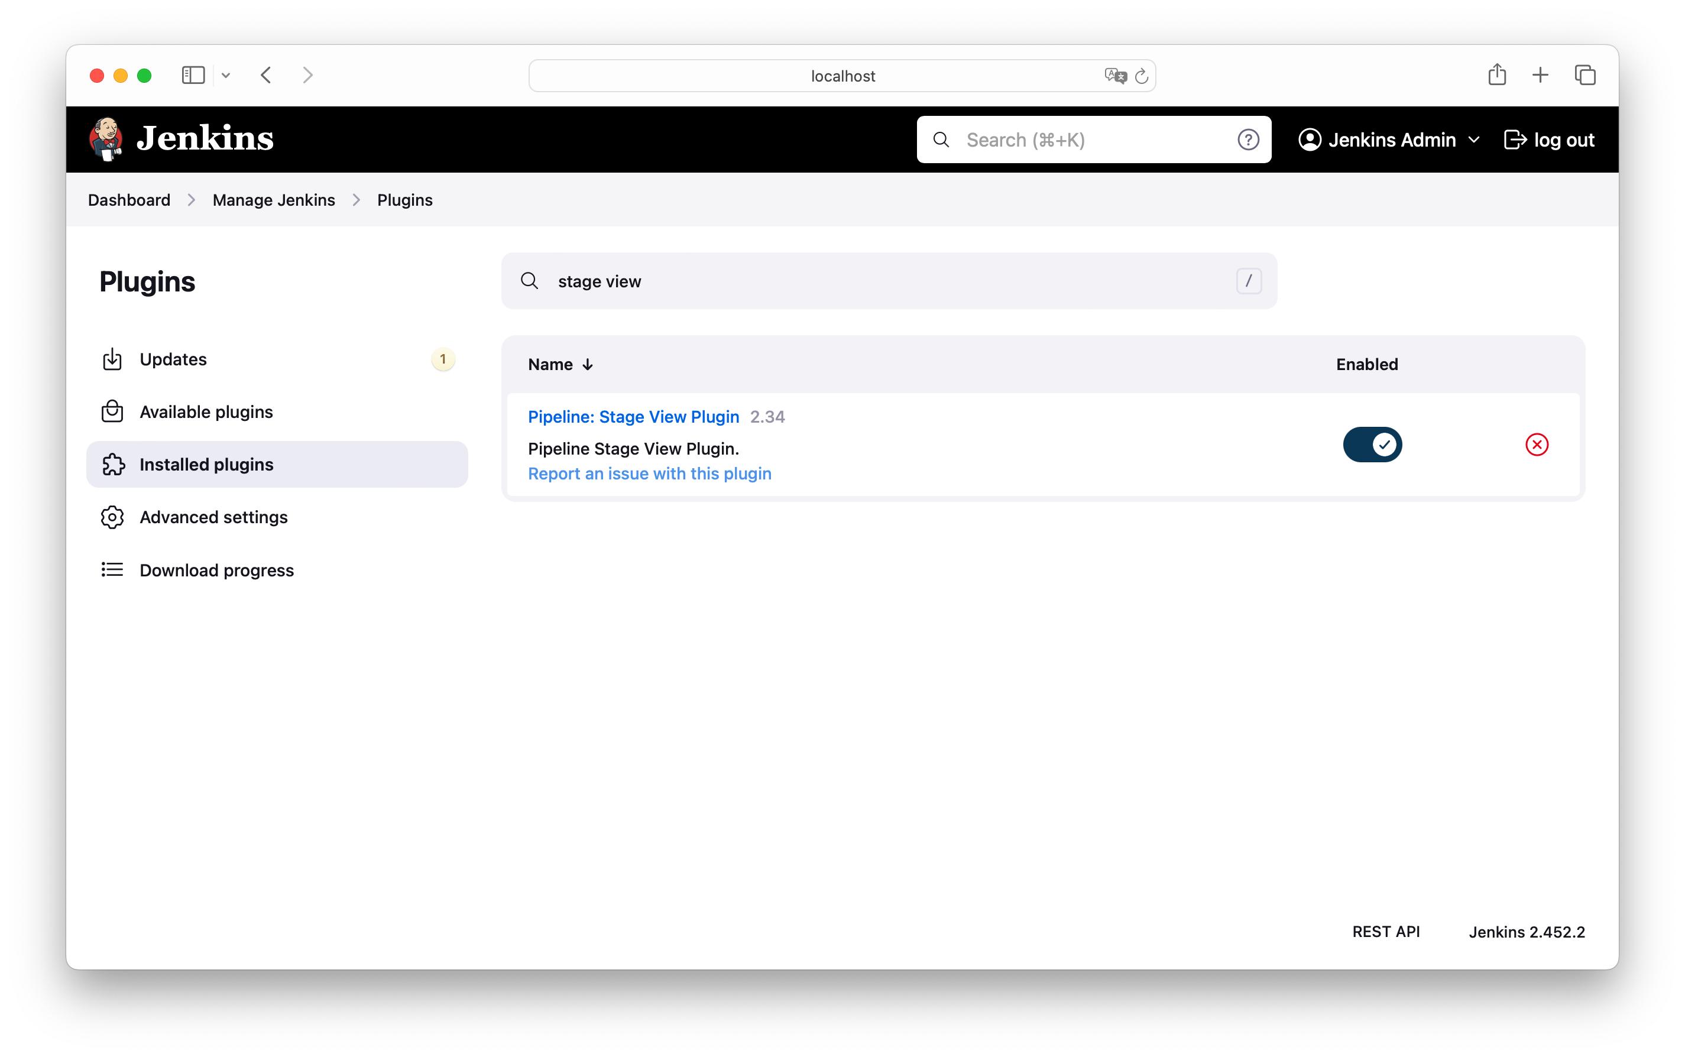The image size is (1685, 1057).
Task: Click the search help question mark icon
Action: coord(1247,140)
